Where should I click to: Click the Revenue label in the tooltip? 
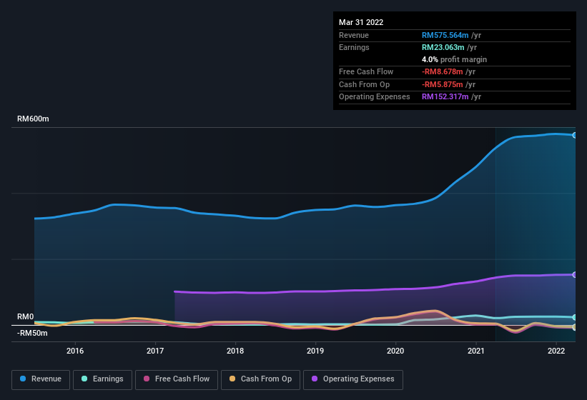click(x=354, y=35)
